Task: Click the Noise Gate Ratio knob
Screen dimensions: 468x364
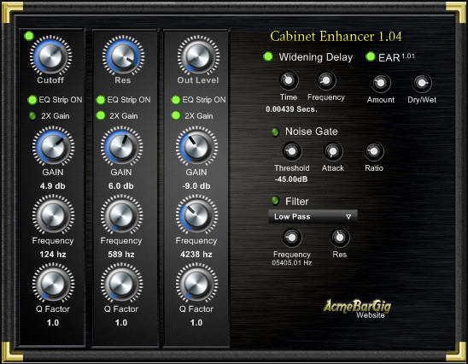Action: 374,151
